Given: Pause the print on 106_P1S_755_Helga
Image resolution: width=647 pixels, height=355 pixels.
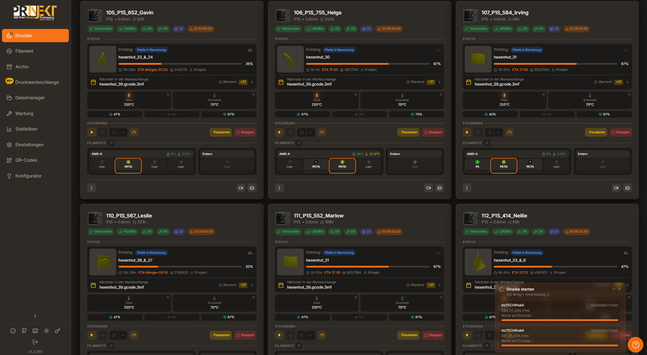Looking at the screenshot, I should [408, 132].
